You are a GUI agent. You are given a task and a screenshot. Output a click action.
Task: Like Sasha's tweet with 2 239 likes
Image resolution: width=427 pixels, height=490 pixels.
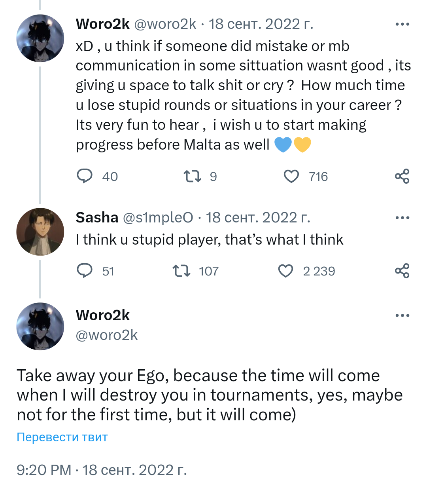click(285, 271)
